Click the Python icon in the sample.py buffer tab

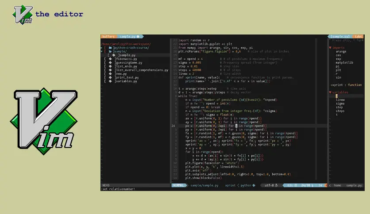pos(138,37)
